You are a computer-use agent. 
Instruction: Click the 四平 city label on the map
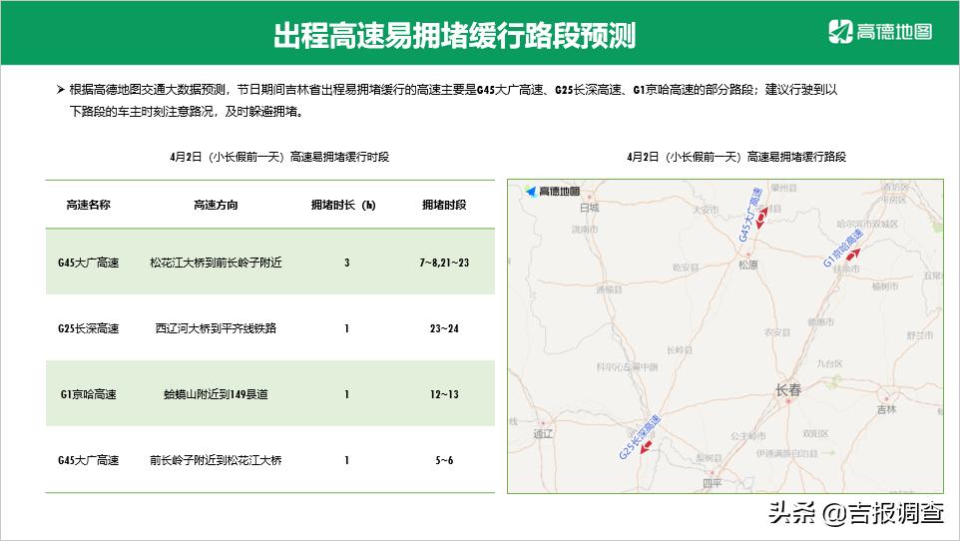click(713, 483)
